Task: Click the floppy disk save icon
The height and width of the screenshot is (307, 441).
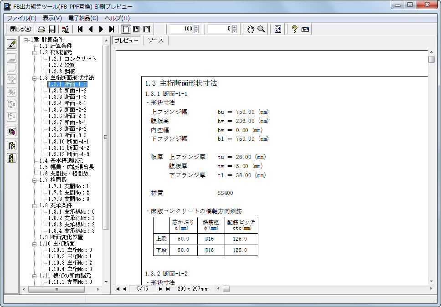Action: [x=52, y=29]
